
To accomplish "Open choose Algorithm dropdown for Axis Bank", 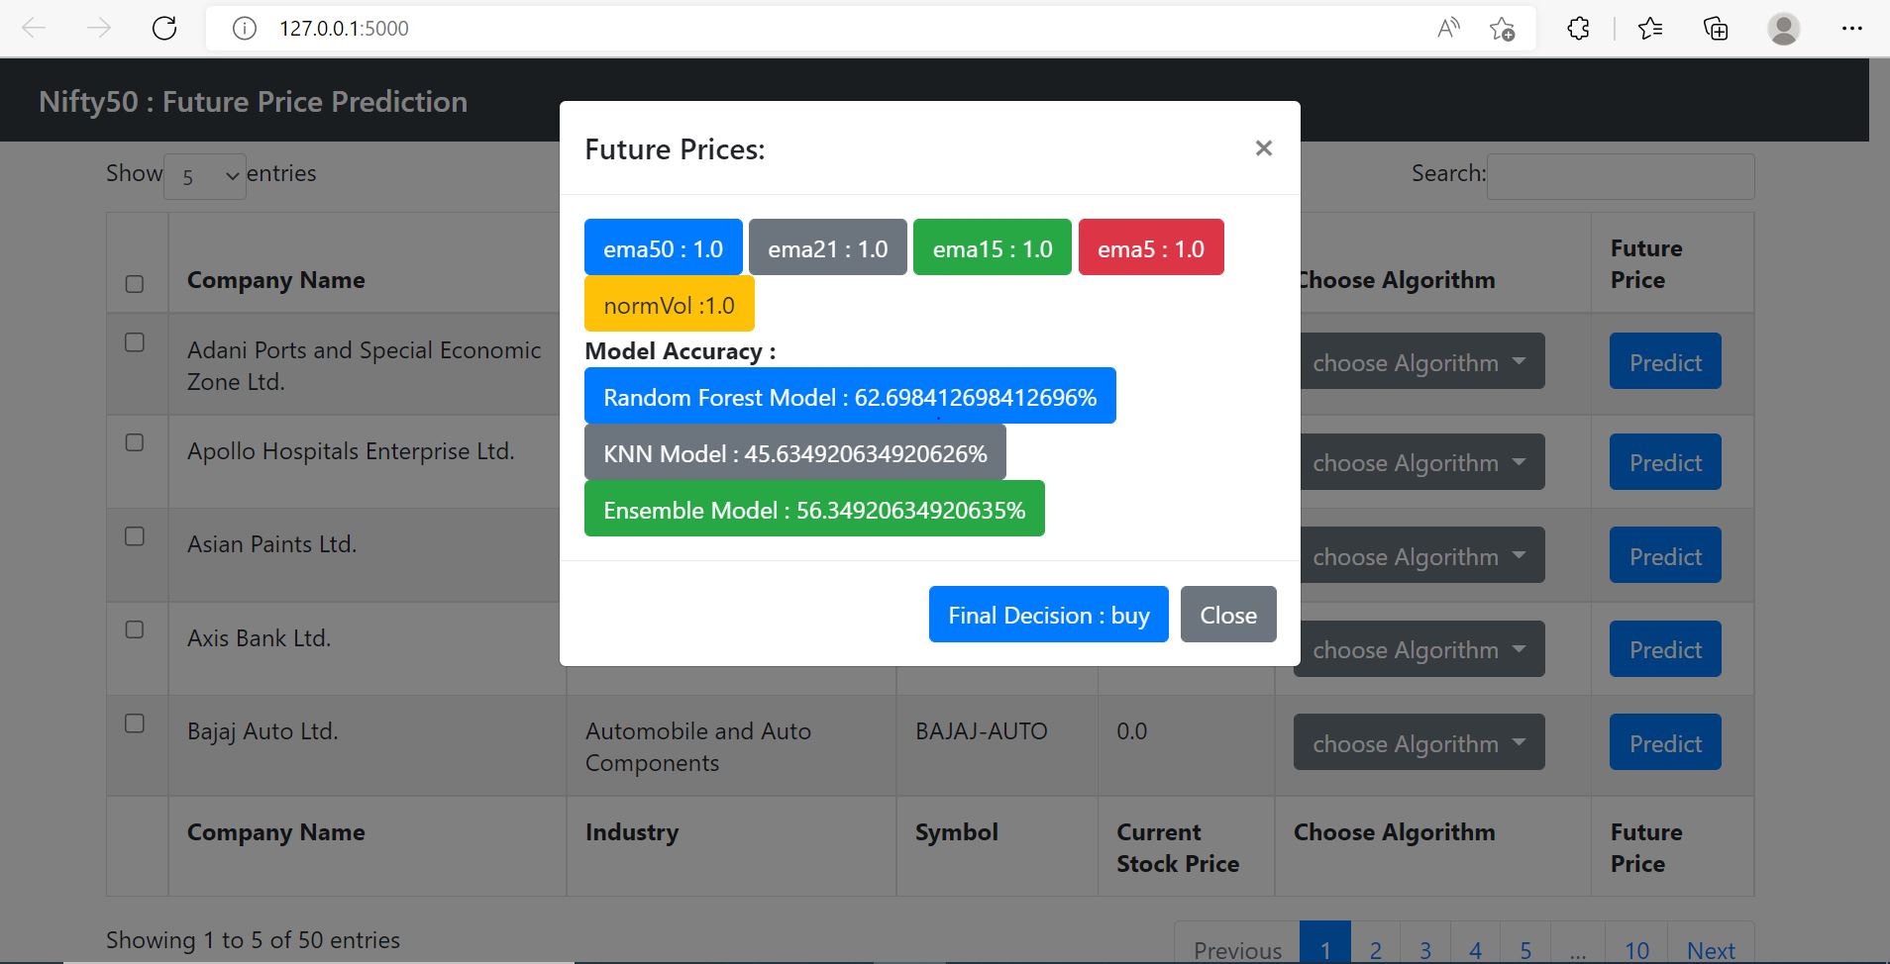I will (x=1418, y=648).
